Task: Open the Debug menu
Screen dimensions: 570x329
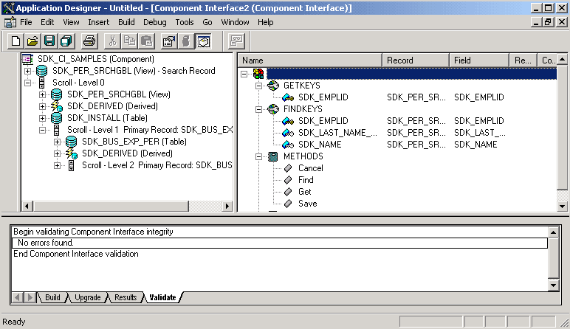Action: click(154, 23)
